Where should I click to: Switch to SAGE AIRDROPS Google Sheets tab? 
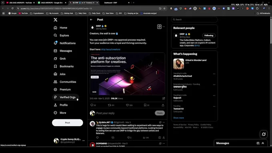[x=52, y=3]
